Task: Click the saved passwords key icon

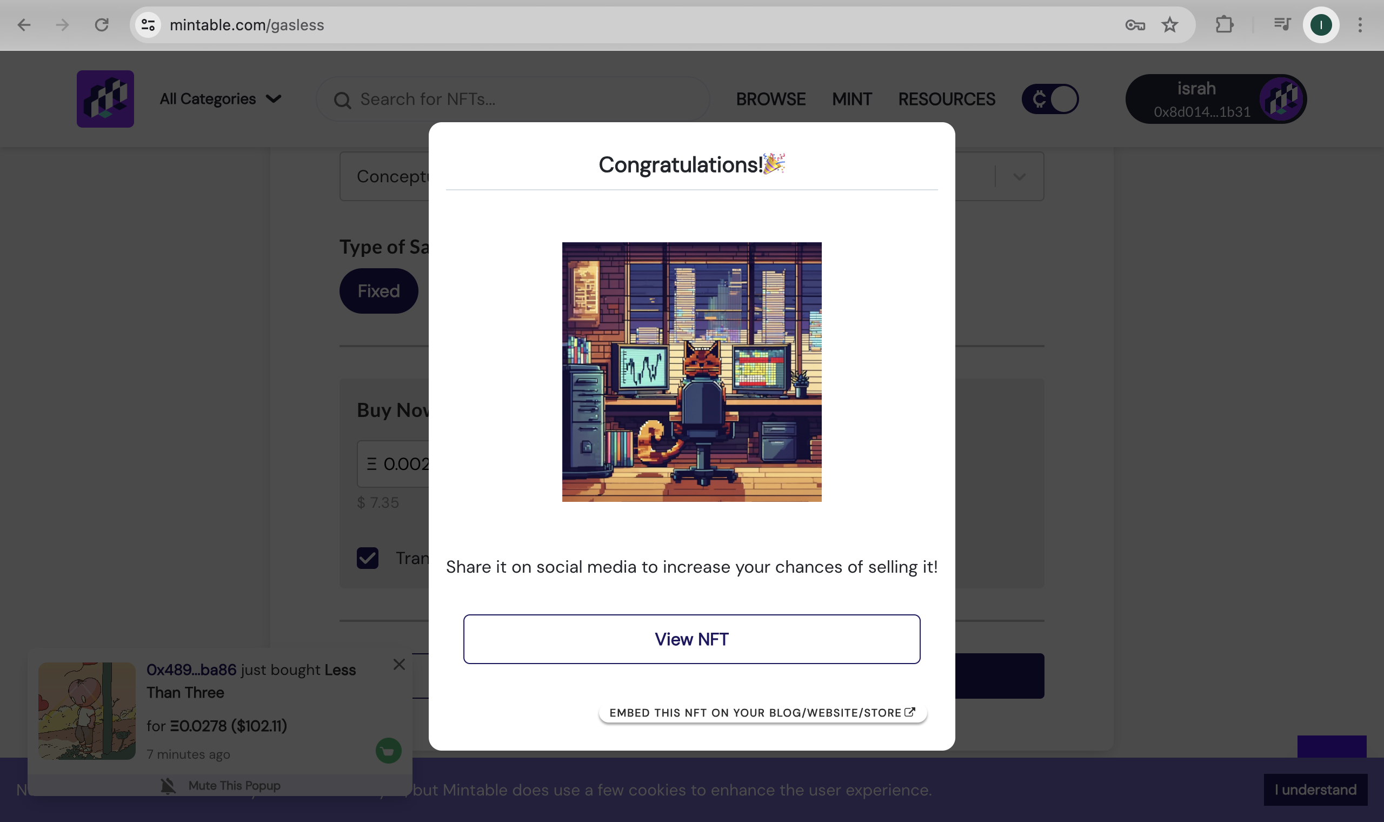Action: coord(1135,25)
